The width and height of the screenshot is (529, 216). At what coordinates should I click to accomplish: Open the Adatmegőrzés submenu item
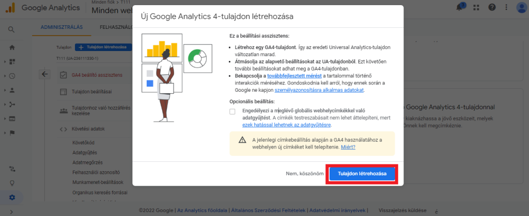[x=87, y=162]
